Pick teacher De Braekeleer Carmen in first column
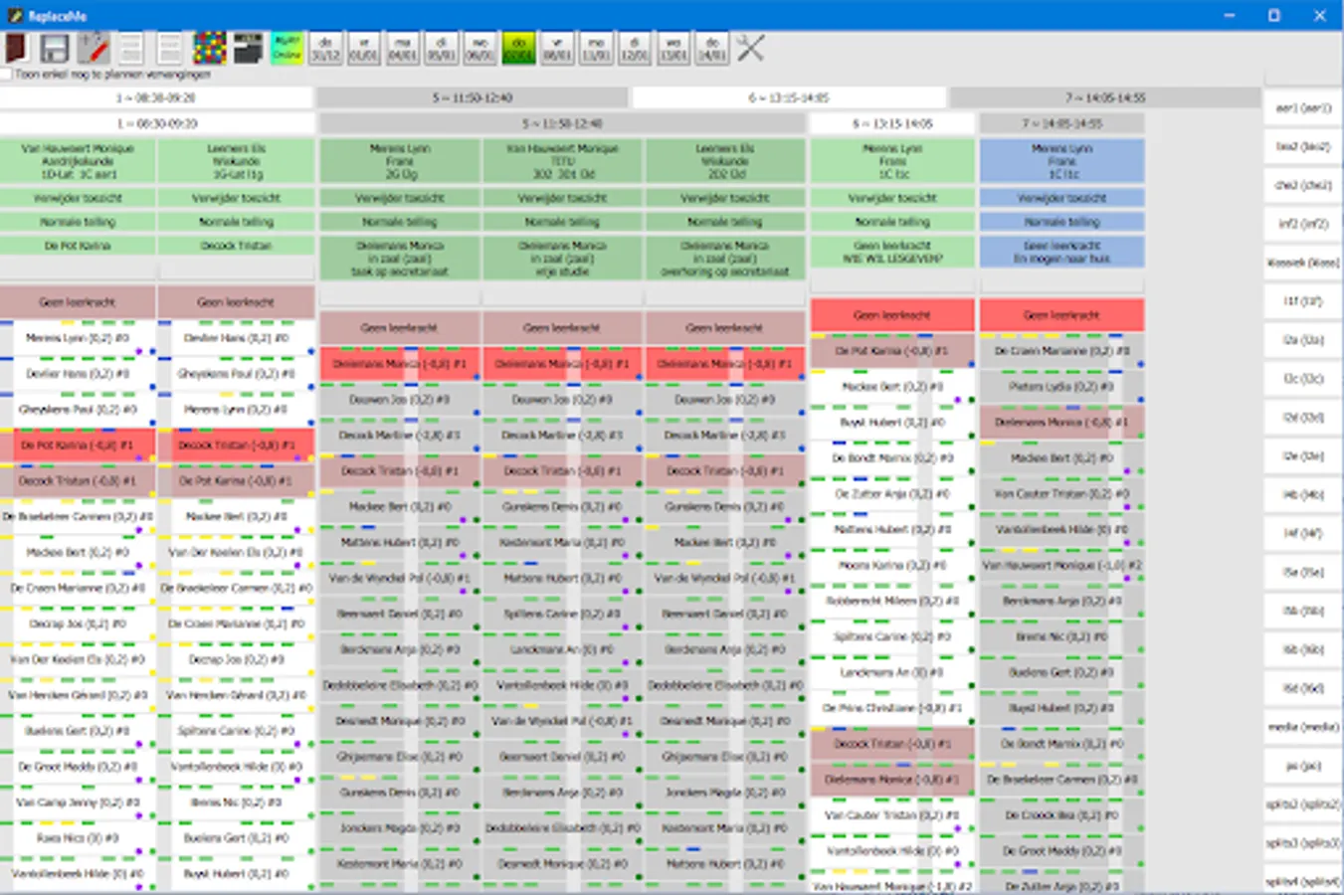The height and width of the screenshot is (895, 1344). tap(78, 517)
